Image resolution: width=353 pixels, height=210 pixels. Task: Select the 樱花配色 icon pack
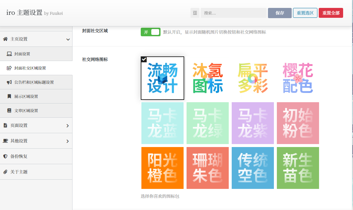click(298, 78)
